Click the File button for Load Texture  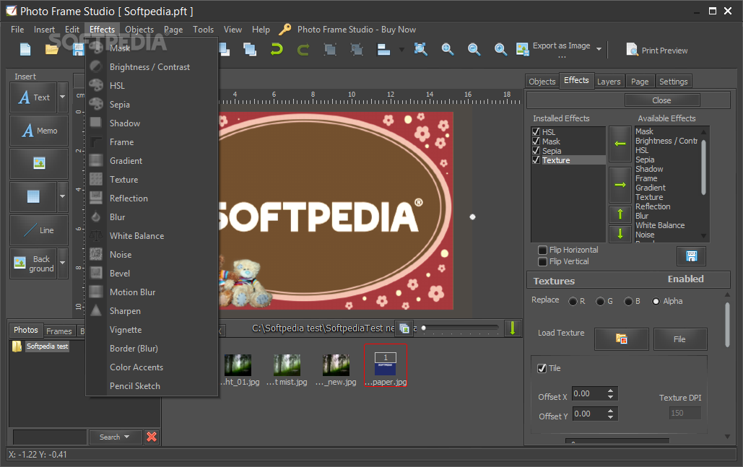pyautogui.click(x=680, y=339)
